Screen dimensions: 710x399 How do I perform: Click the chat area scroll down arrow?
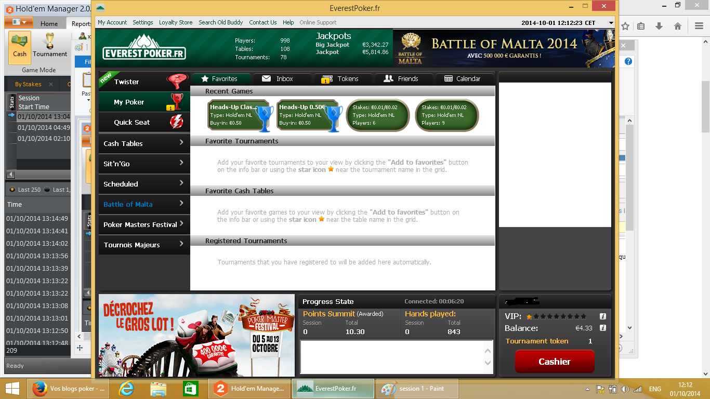point(488,364)
